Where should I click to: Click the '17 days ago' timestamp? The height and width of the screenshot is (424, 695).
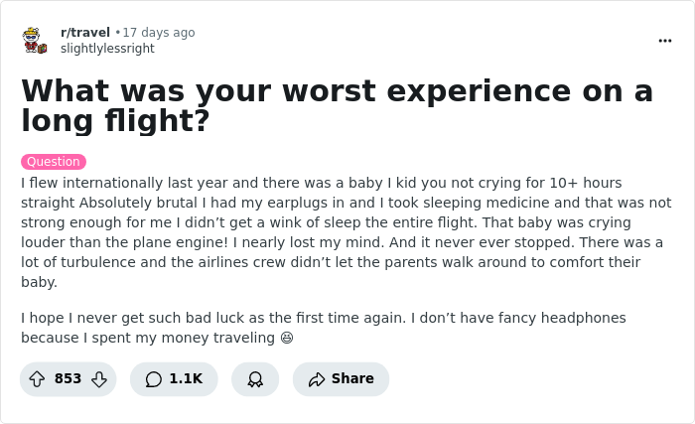pos(159,33)
